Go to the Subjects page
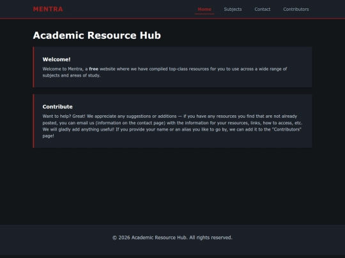The image size is (345, 258). (x=233, y=9)
